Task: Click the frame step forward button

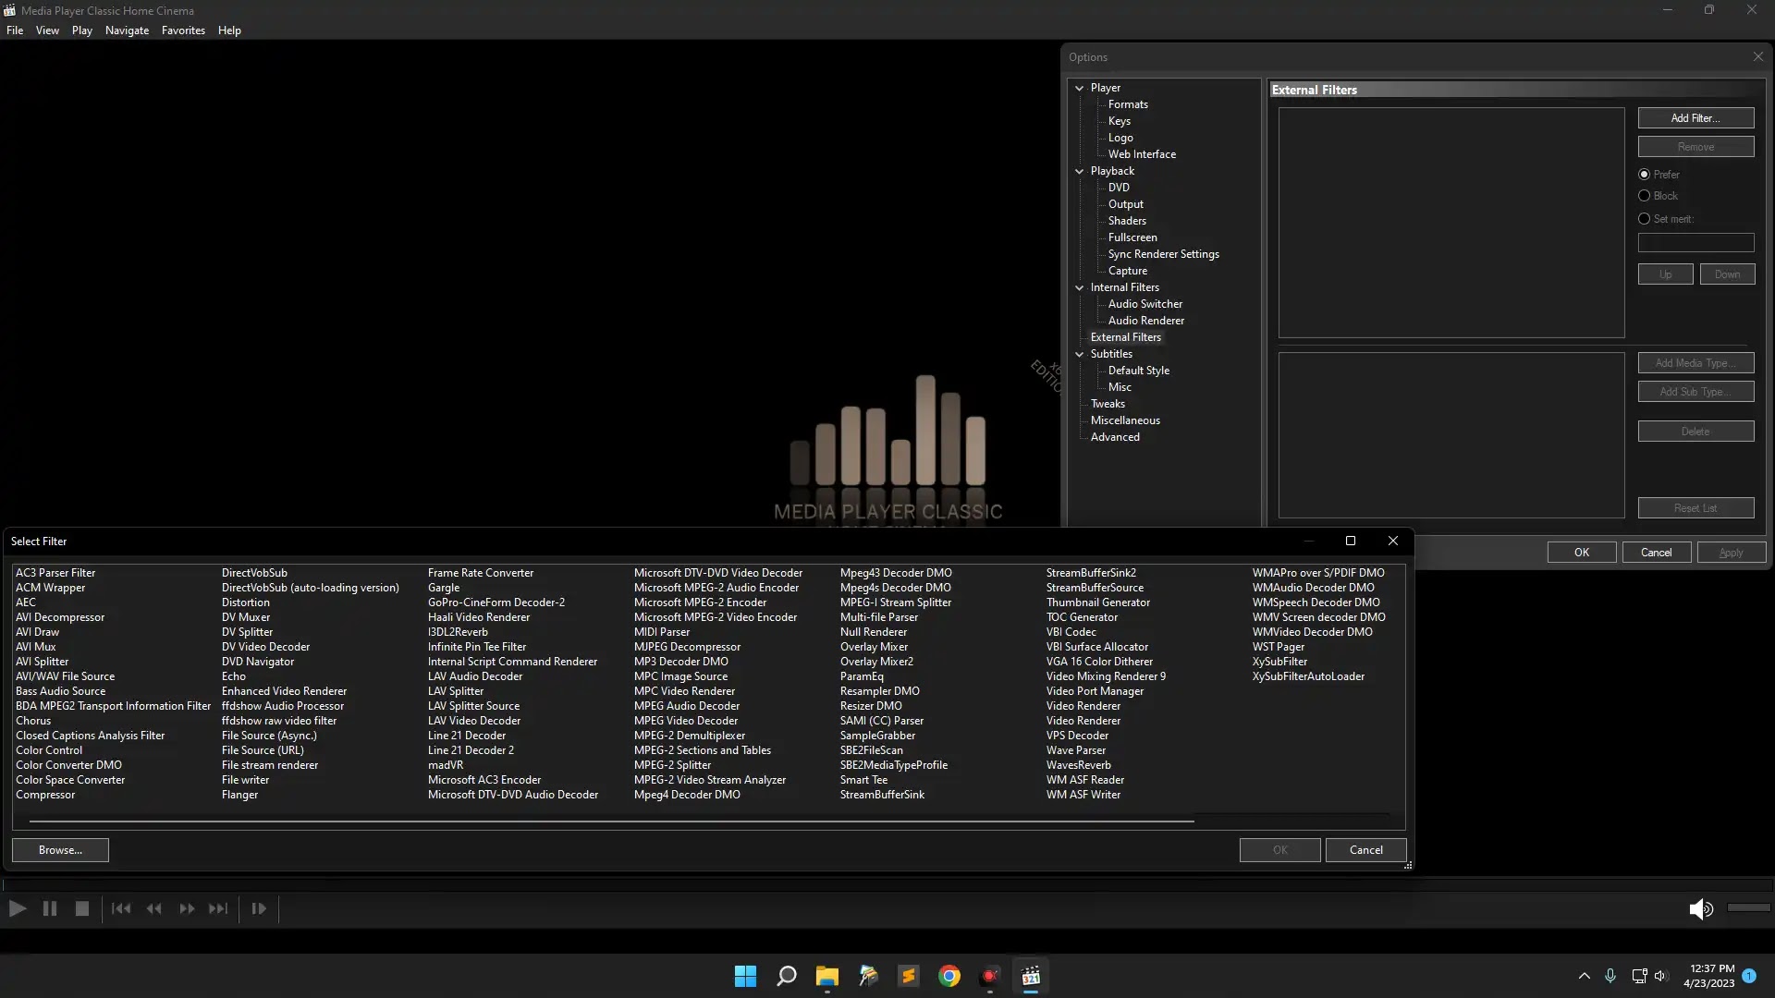Action: tap(259, 907)
